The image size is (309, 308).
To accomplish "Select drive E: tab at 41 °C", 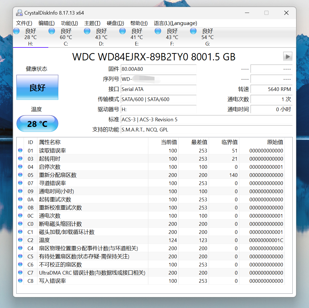I will tap(137, 37).
